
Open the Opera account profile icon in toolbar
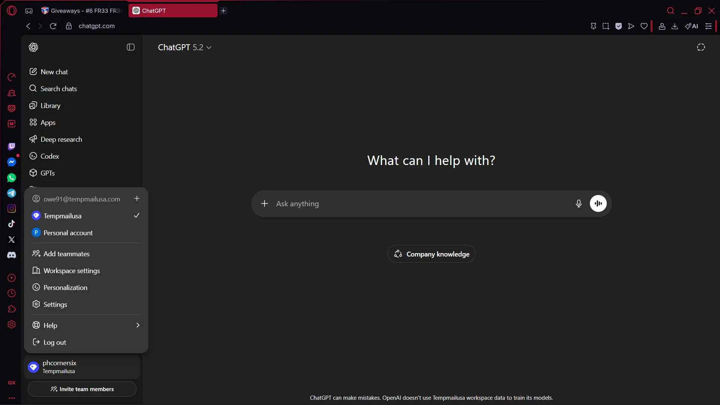coord(662,26)
